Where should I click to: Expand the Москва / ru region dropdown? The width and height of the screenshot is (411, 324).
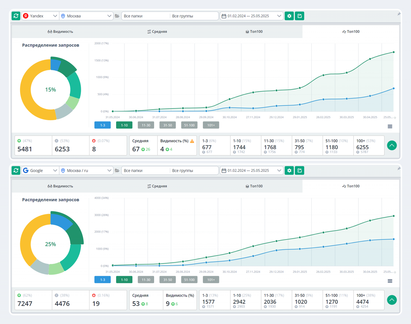pyautogui.click(x=86, y=171)
